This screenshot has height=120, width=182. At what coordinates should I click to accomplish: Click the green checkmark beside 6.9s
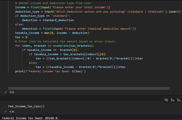tap(5, 112)
